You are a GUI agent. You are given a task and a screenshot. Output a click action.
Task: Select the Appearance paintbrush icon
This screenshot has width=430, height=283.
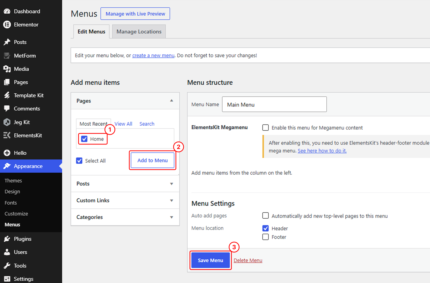7,166
